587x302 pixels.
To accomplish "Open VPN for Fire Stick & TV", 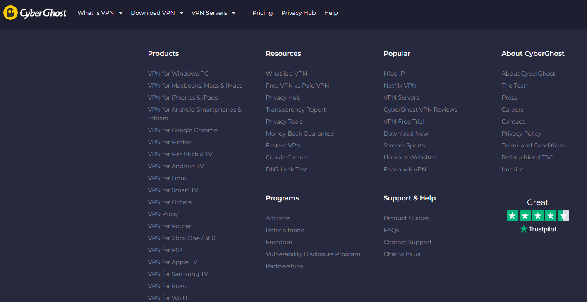I will click(180, 154).
